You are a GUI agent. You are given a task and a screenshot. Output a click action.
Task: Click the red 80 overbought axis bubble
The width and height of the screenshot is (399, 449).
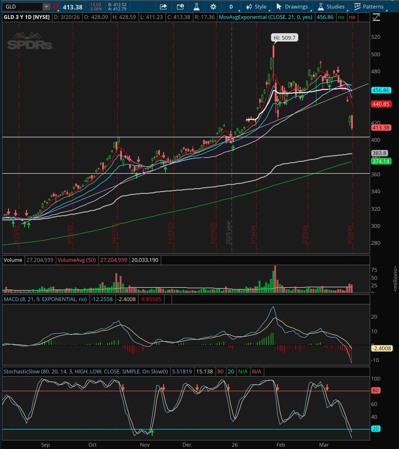[376, 390]
